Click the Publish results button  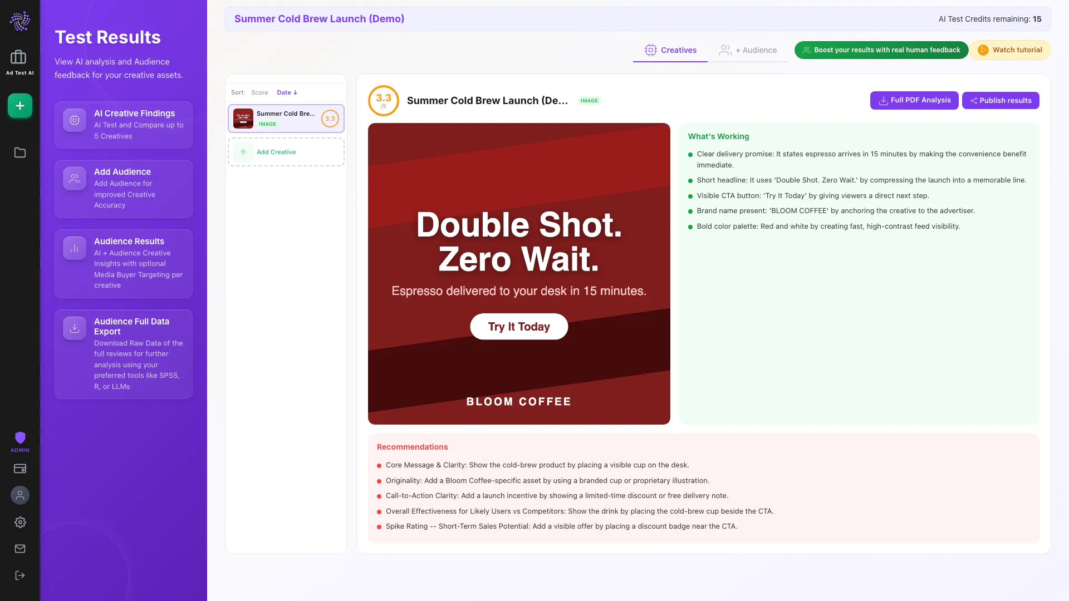1001,101
